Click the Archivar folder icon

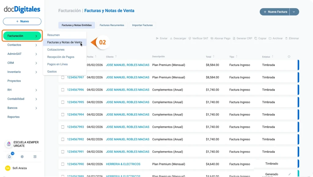(x=270, y=39)
